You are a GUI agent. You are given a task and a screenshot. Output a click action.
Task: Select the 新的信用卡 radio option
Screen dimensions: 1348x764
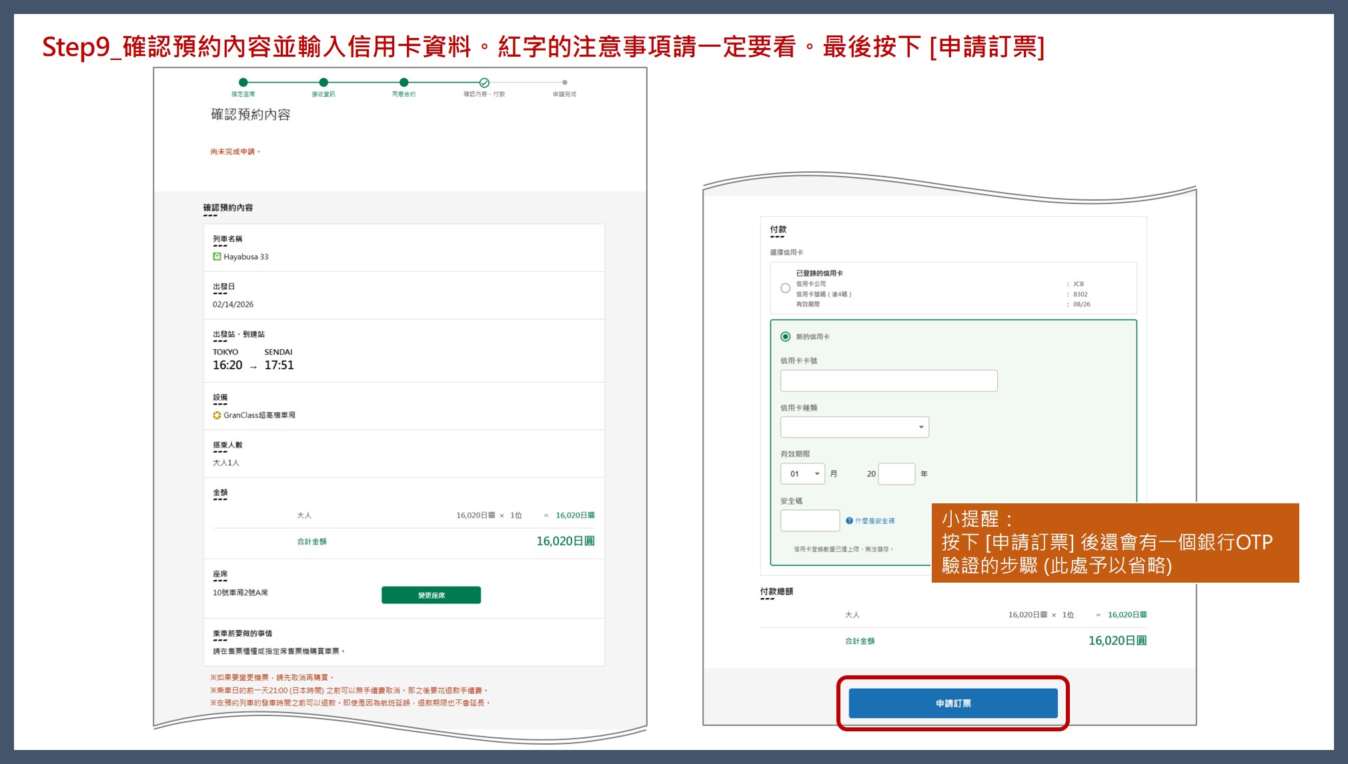coord(785,337)
